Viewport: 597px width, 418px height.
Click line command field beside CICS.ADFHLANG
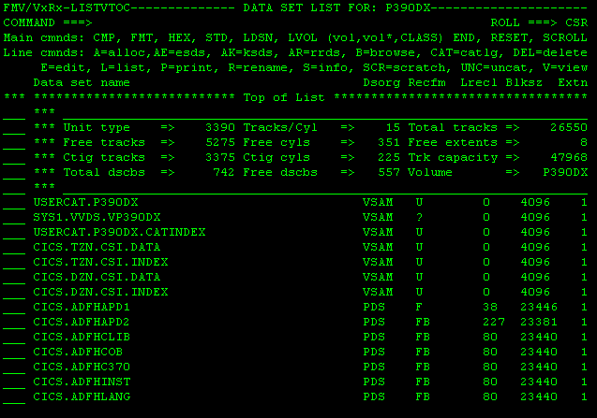tap(14, 397)
